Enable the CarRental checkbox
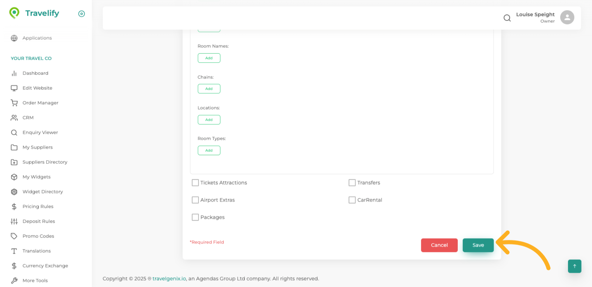 352,200
